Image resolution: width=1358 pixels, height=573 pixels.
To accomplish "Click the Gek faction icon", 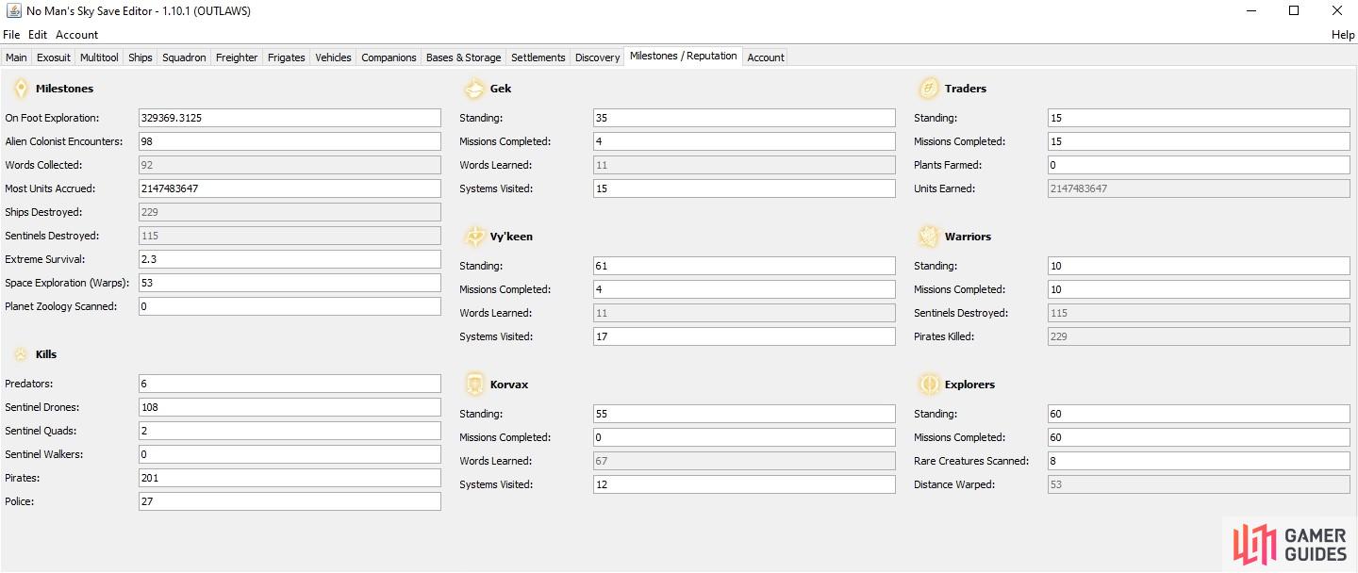I will click(x=474, y=89).
